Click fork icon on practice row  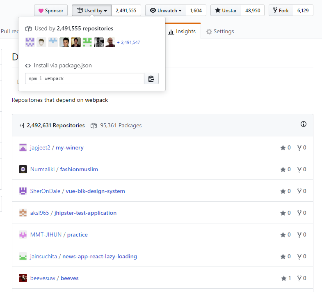(299, 235)
